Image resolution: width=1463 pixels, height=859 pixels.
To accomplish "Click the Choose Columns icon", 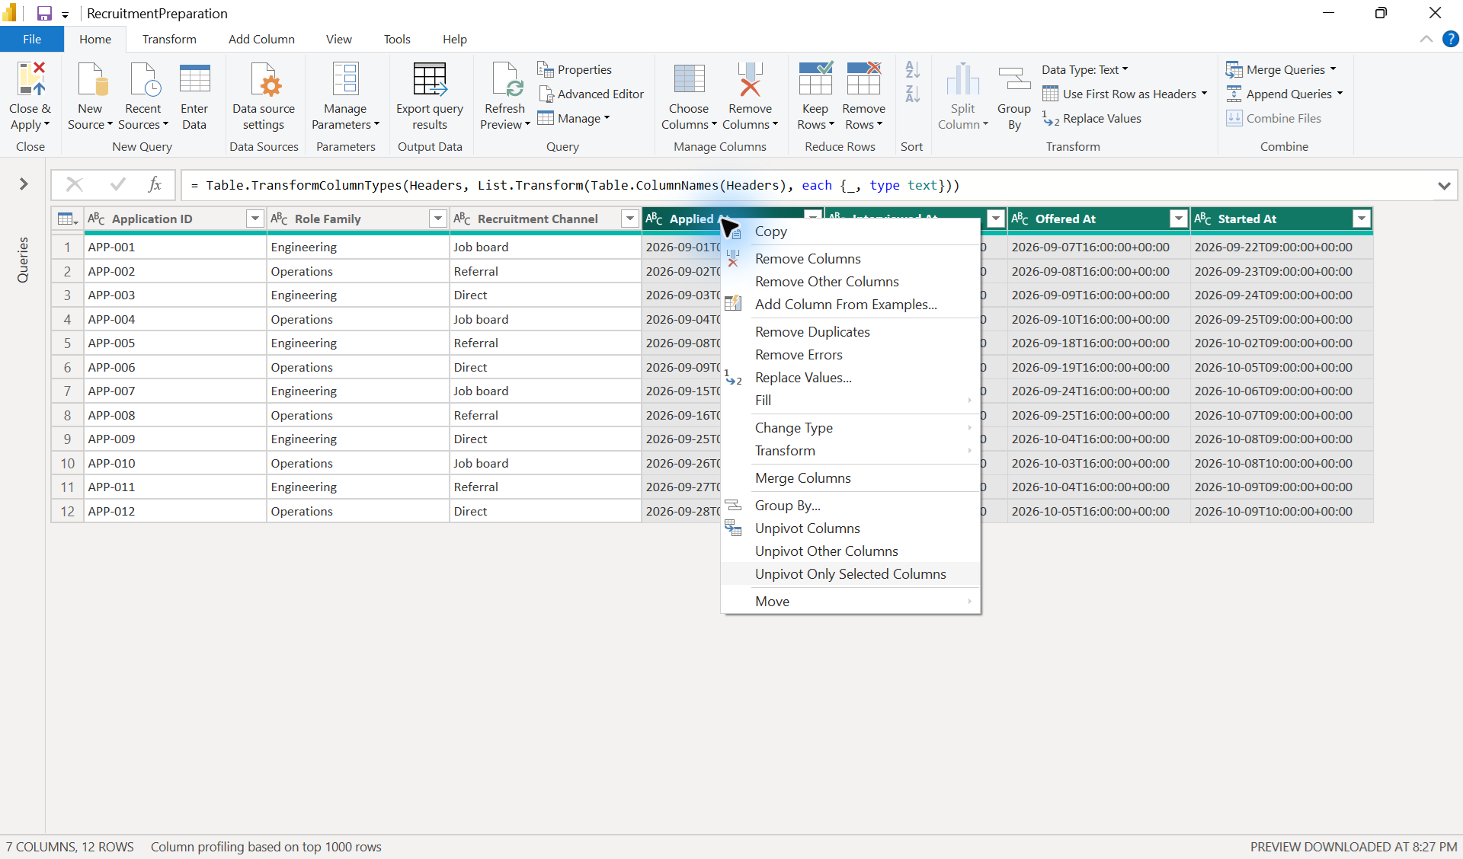I will [689, 79].
